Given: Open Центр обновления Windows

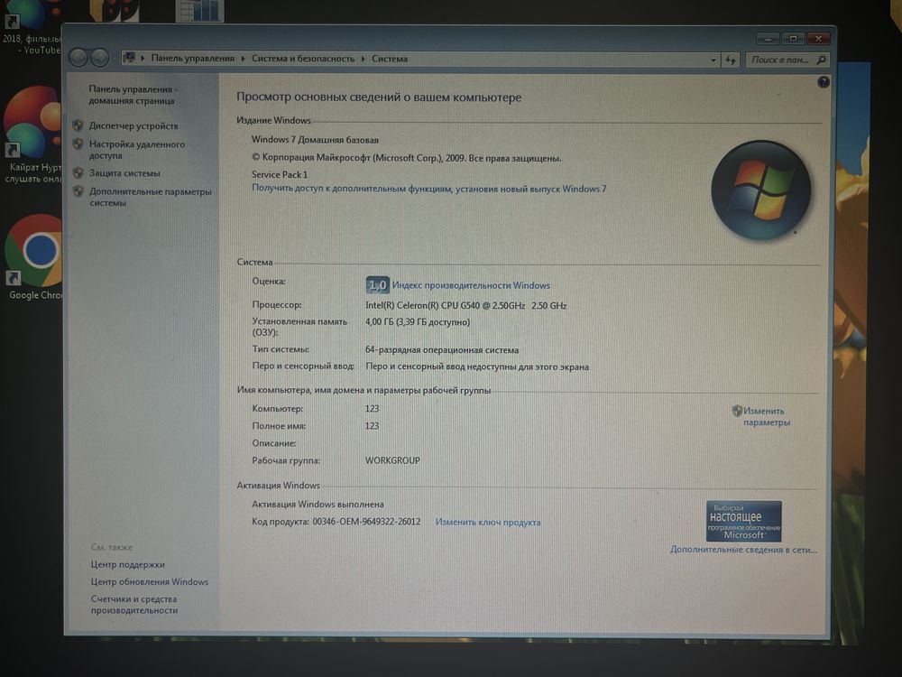Looking at the screenshot, I should click(x=150, y=582).
